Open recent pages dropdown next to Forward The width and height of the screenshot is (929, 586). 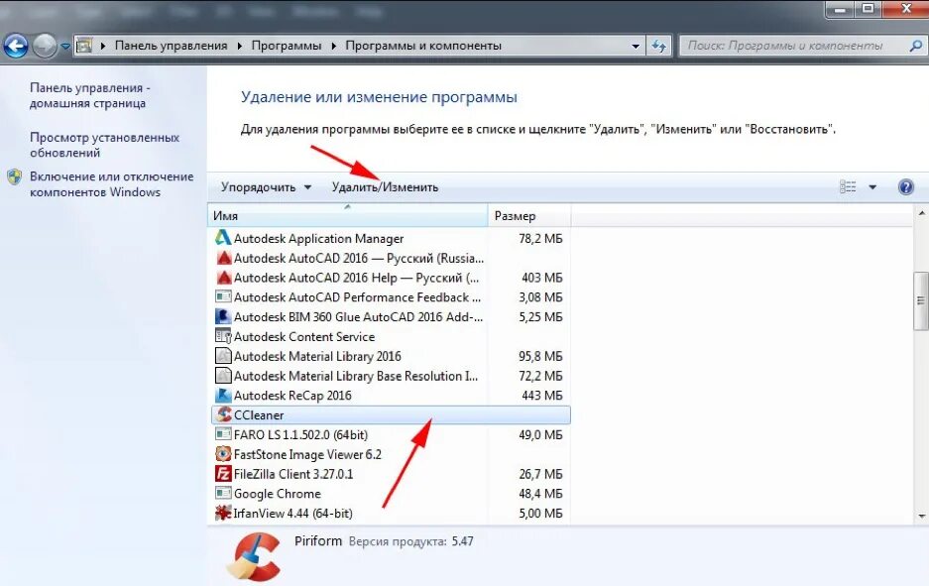64,47
